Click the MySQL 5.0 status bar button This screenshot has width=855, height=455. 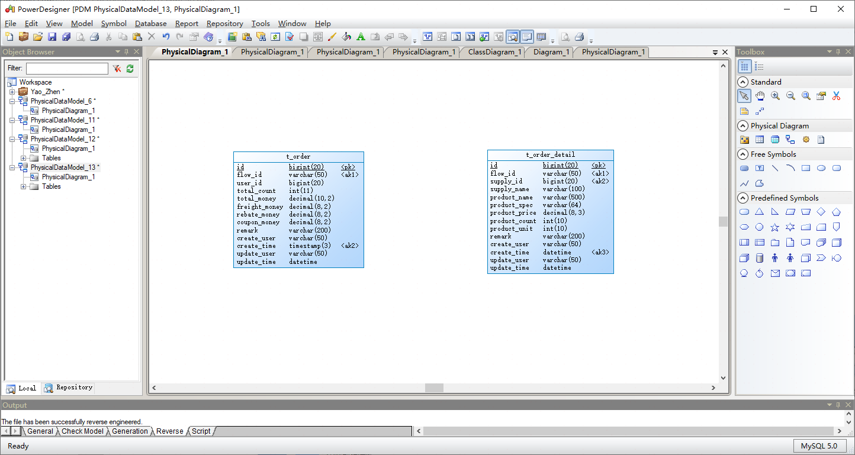(819, 446)
